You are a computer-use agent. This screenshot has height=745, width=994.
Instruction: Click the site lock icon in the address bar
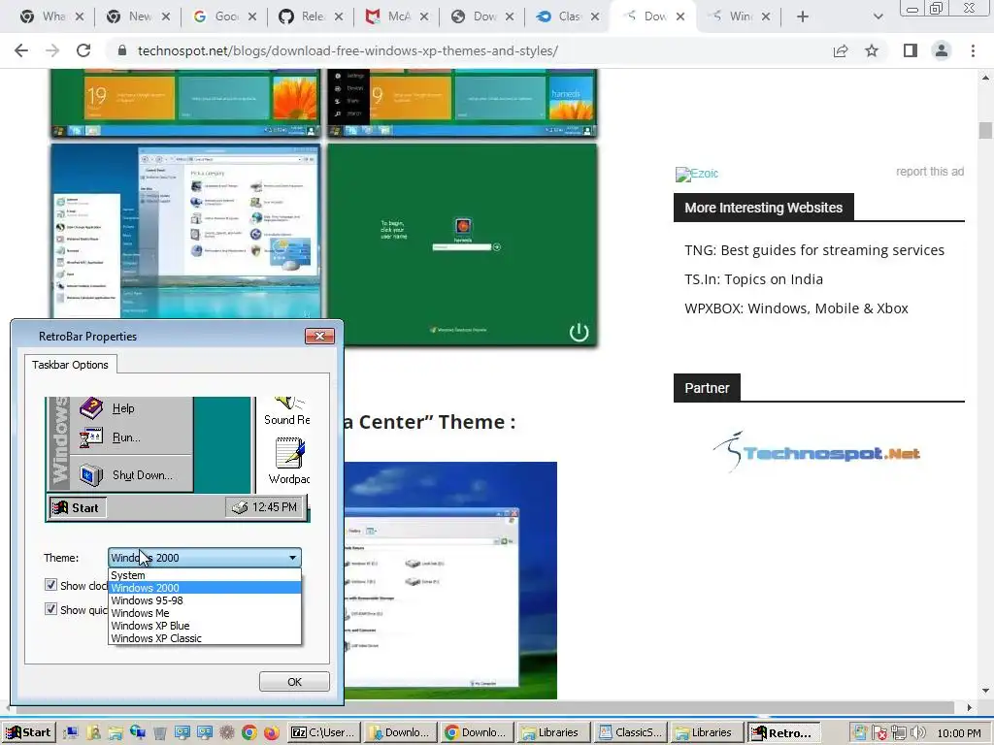122,50
